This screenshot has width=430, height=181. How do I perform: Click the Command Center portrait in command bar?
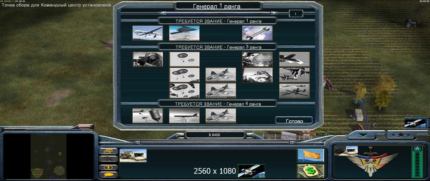(x=133, y=156)
